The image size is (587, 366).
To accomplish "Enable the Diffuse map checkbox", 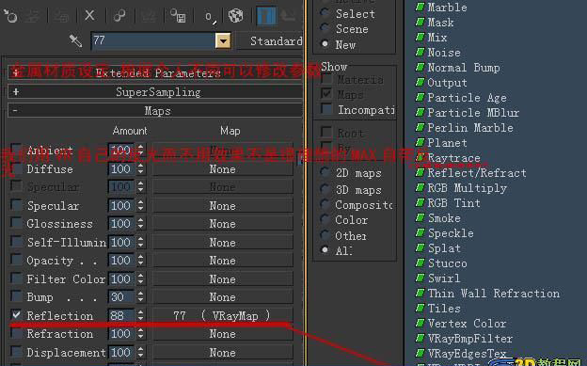I will 16,168.
